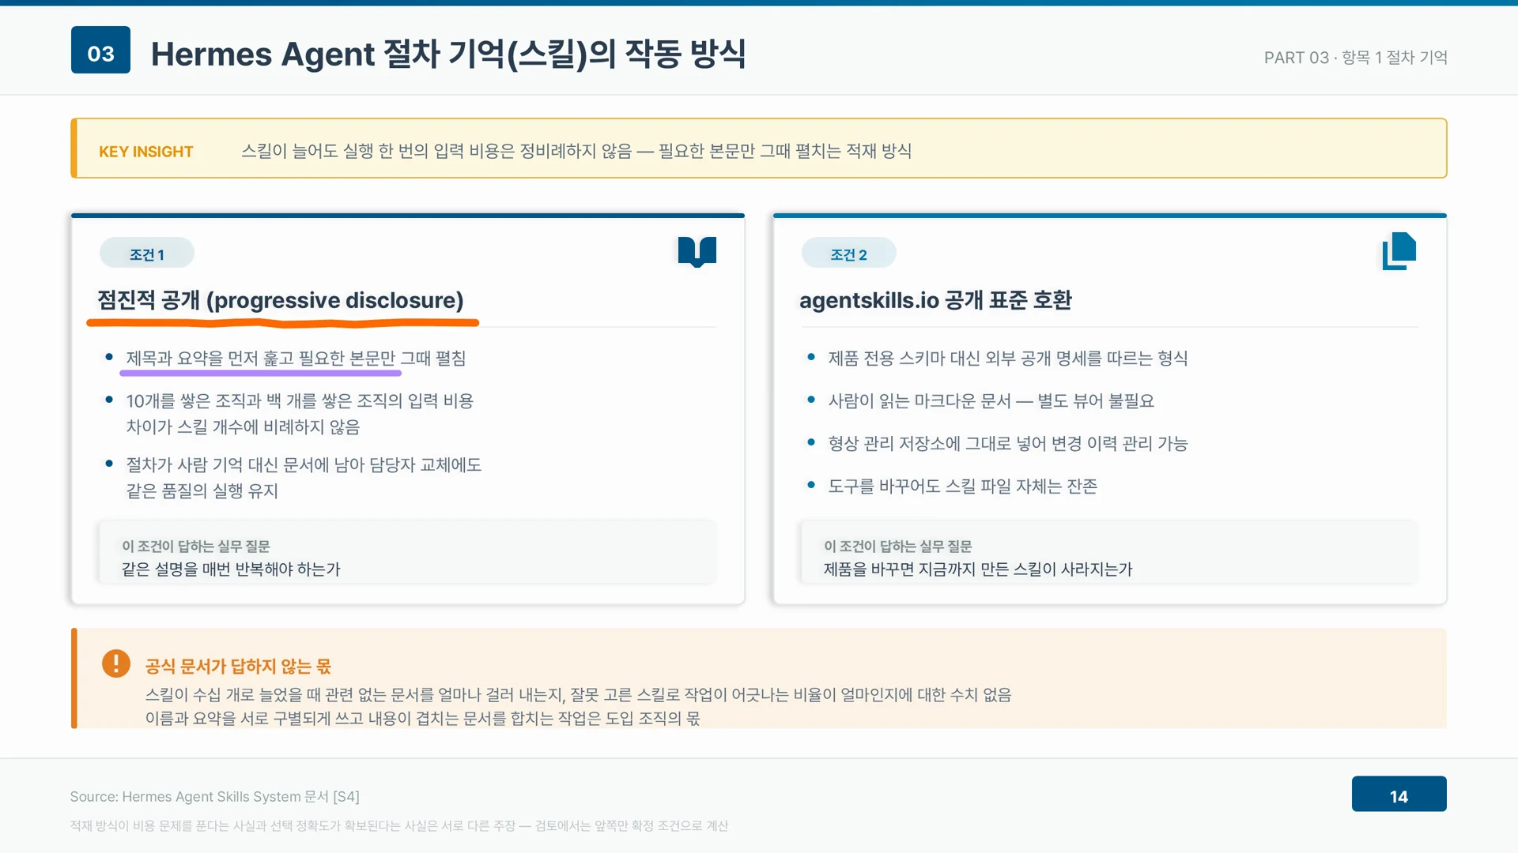Image resolution: width=1518 pixels, height=853 pixels.
Task: Click bullet '도구를 바꾸어도 스킬 파일 자체는 잔존'
Action: [x=962, y=486]
